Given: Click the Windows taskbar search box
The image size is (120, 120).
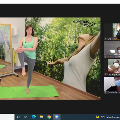Looking at the screenshot, I should click(7, 117).
